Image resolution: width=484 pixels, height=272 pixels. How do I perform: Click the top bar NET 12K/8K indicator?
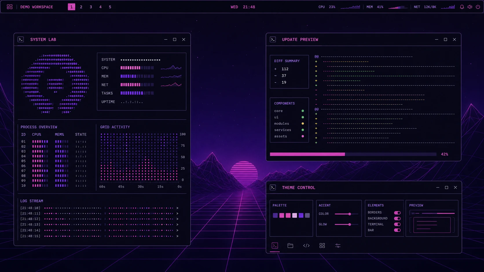coord(434,7)
